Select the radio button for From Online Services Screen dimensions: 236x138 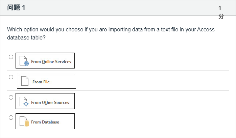pos(11,57)
